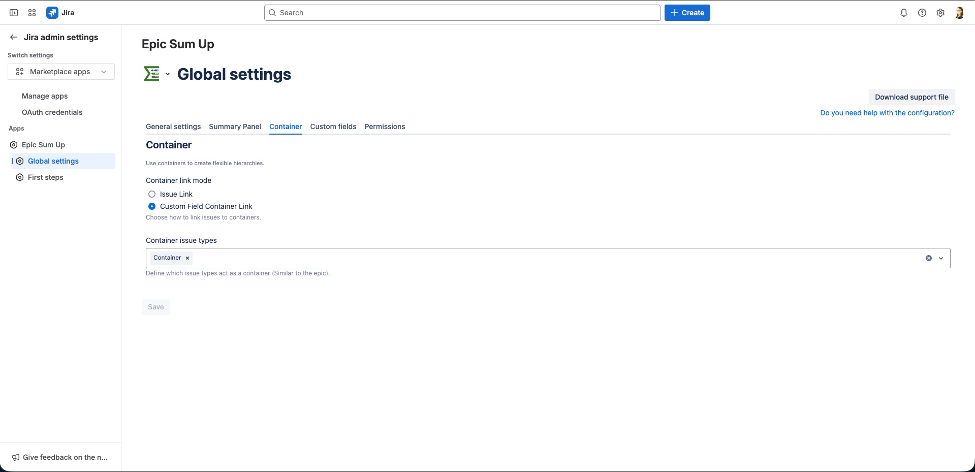Image resolution: width=975 pixels, height=472 pixels.
Task: Collapse the sidebar using the panel icon
Action: click(14, 13)
